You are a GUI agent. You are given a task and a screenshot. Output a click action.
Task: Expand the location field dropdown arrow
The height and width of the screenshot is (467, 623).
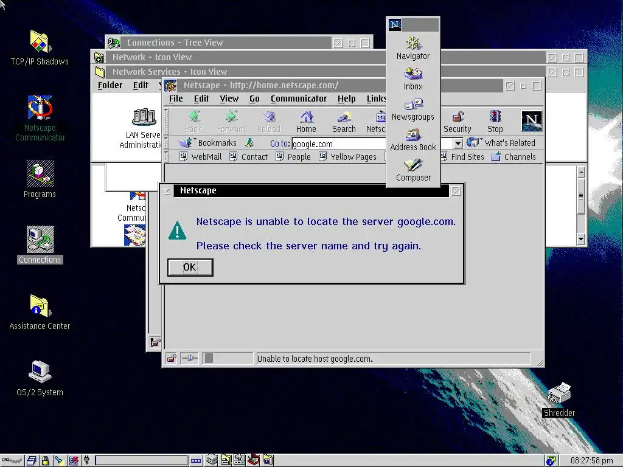tap(458, 144)
